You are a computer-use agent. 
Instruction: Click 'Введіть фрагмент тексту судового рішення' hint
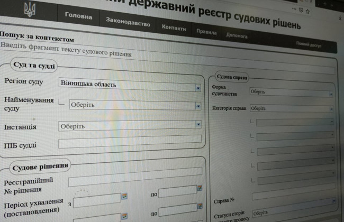click(66, 49)
